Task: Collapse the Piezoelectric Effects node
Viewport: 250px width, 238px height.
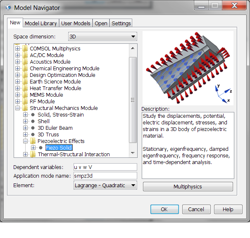Action: [25, 141]
